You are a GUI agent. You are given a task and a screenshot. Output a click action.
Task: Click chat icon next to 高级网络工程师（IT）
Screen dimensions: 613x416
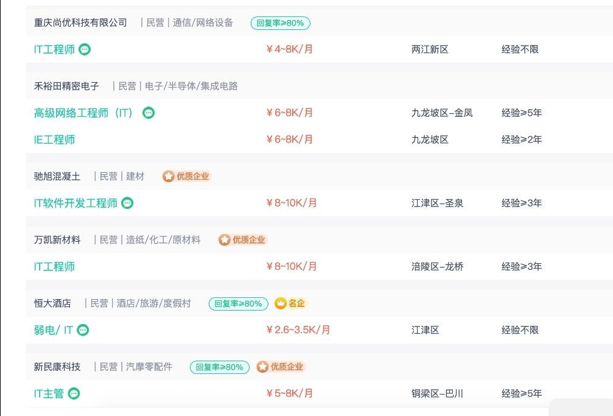149,113
